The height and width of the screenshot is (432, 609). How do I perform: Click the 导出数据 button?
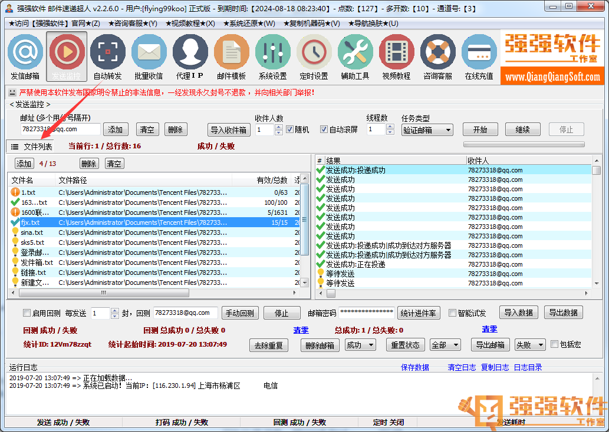pos(563,313)
